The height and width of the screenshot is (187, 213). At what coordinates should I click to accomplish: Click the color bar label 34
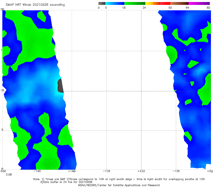click(144, 7)
